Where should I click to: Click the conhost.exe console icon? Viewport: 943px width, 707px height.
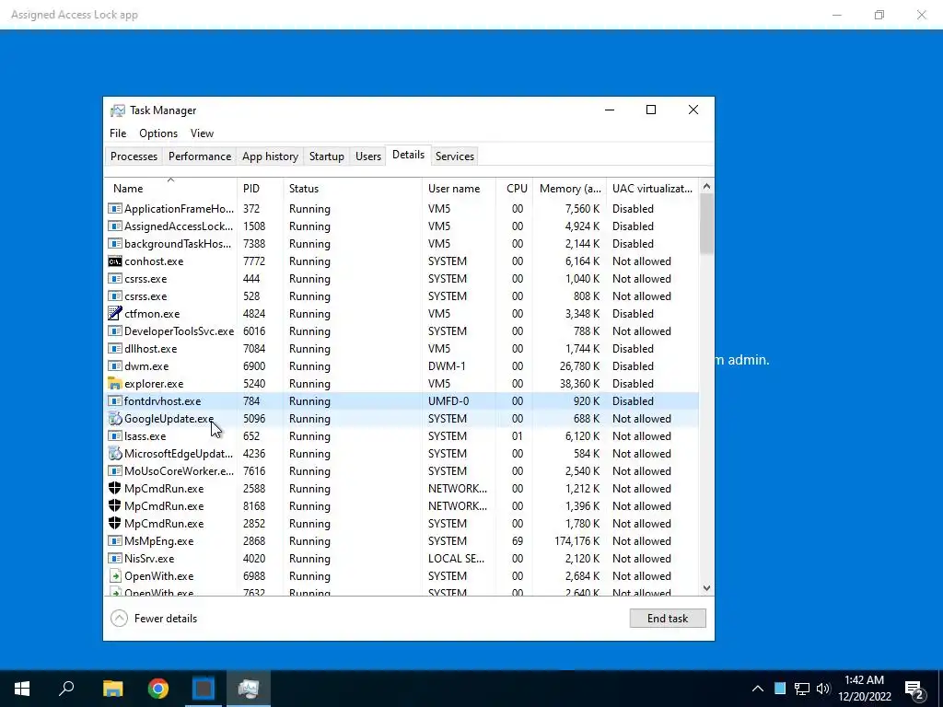115,261
